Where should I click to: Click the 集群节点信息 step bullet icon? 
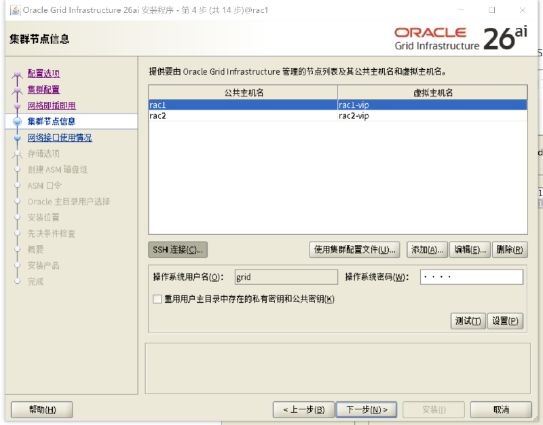pyautogui.click(x=18, y=122)
